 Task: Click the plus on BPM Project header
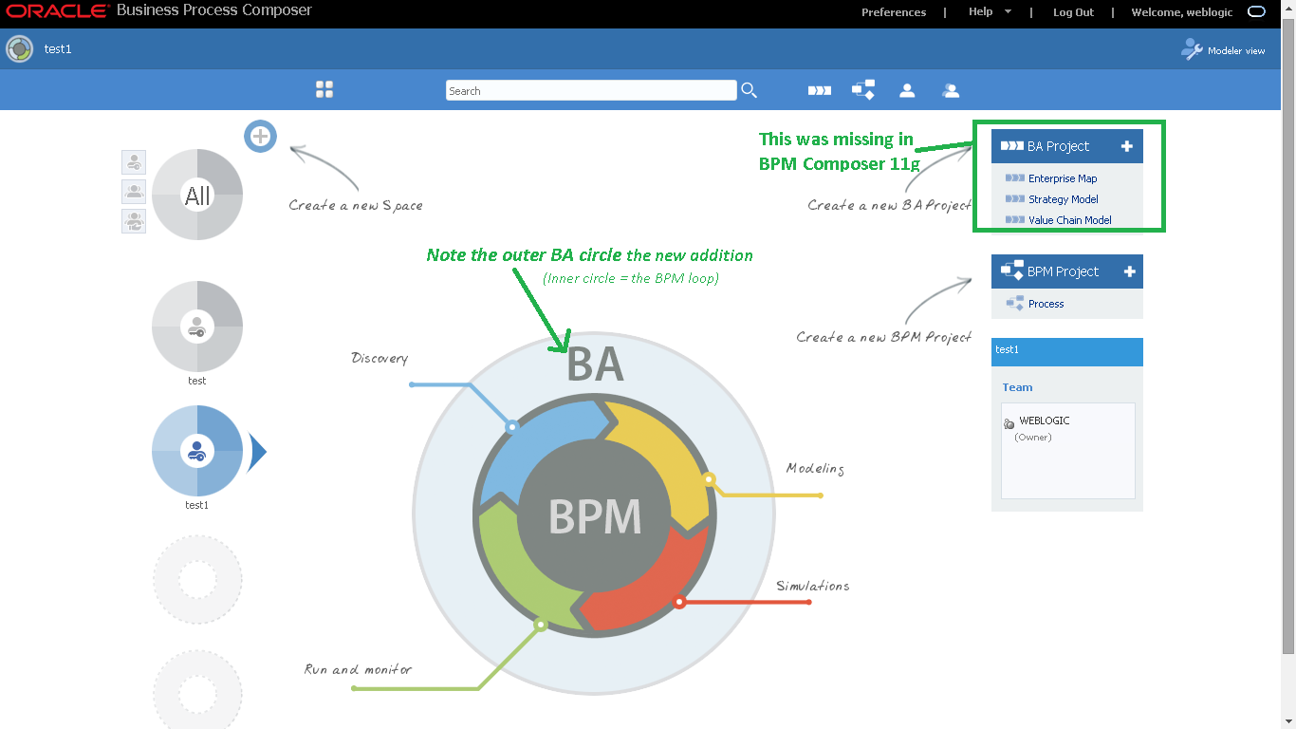coord(1129,271)
